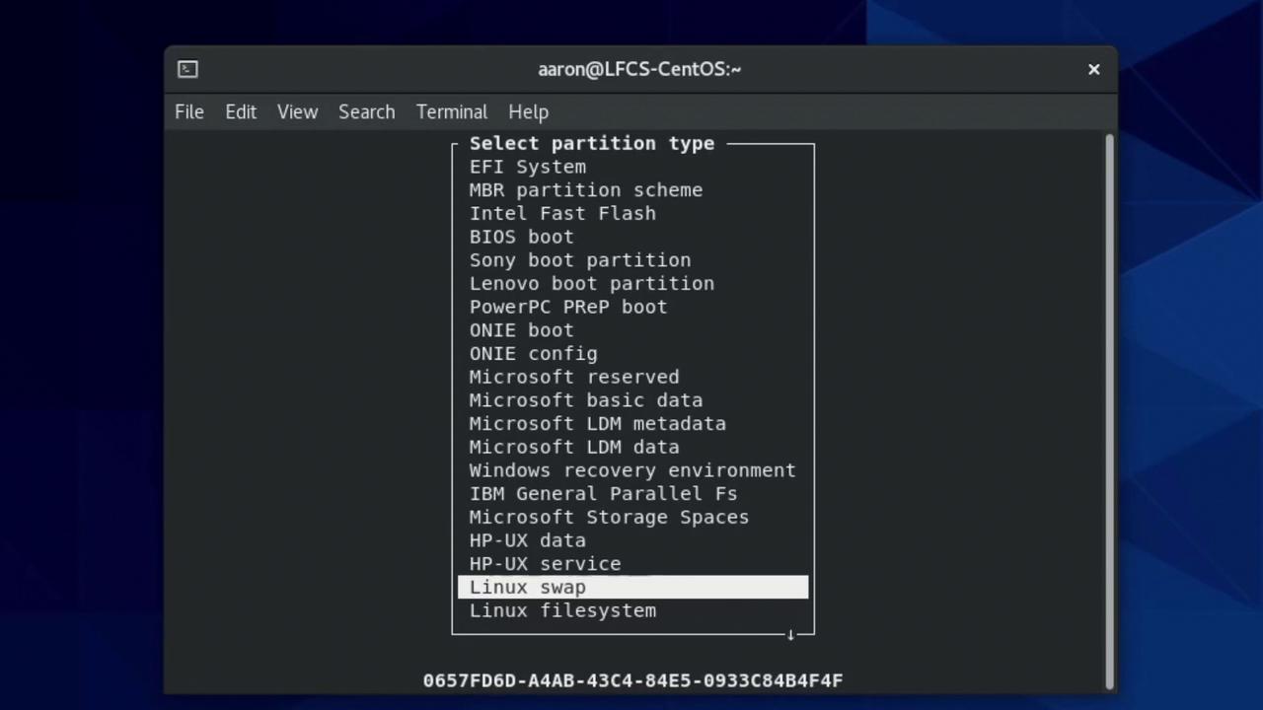
Task: Open the Edit menu
Action: click(241, 111)
